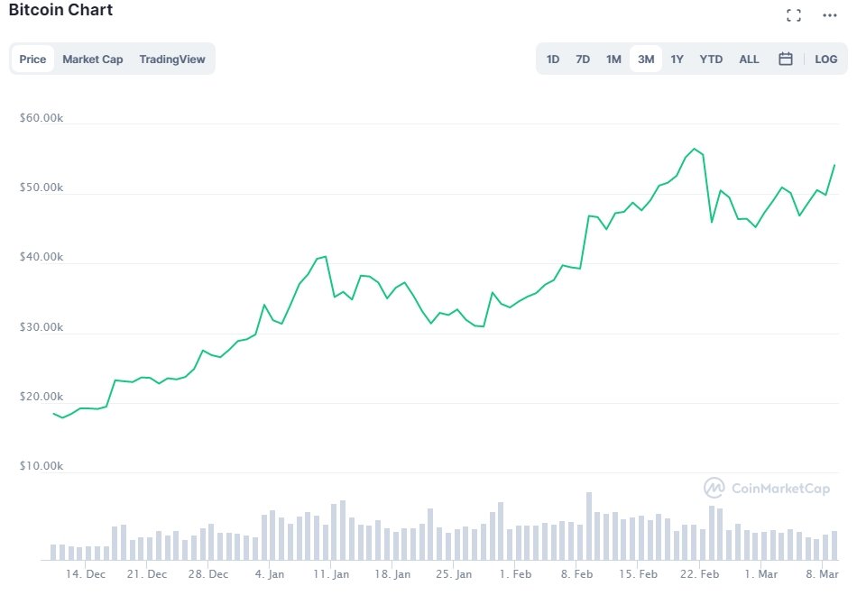Select the 7D time range

pyautogui.click(x=583, y=59)
